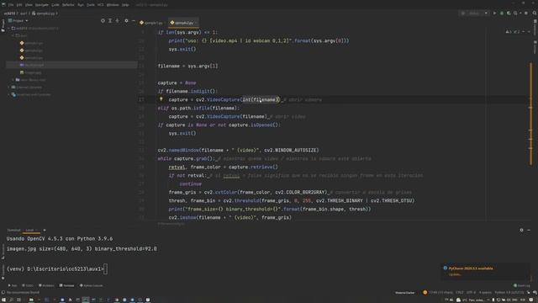Open the Code menu
Image resolution: width=538 pixels, height=303 pixels.
click(x=55, y=5)
